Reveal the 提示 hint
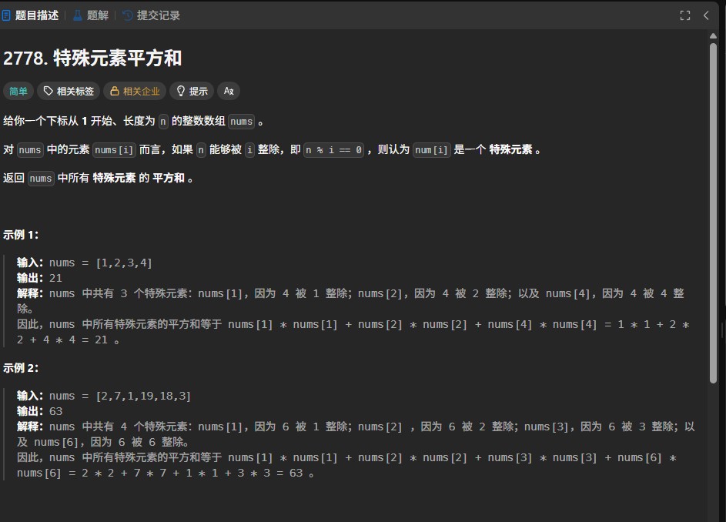Image resolution: width=726 pixels, height=522 pixels. click(x=192, y=92)
